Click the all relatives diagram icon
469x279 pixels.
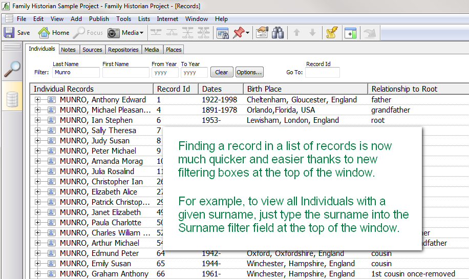203,33
